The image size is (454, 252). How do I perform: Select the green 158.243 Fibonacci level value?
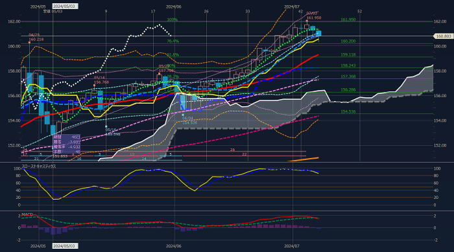[x=348, y=65]
